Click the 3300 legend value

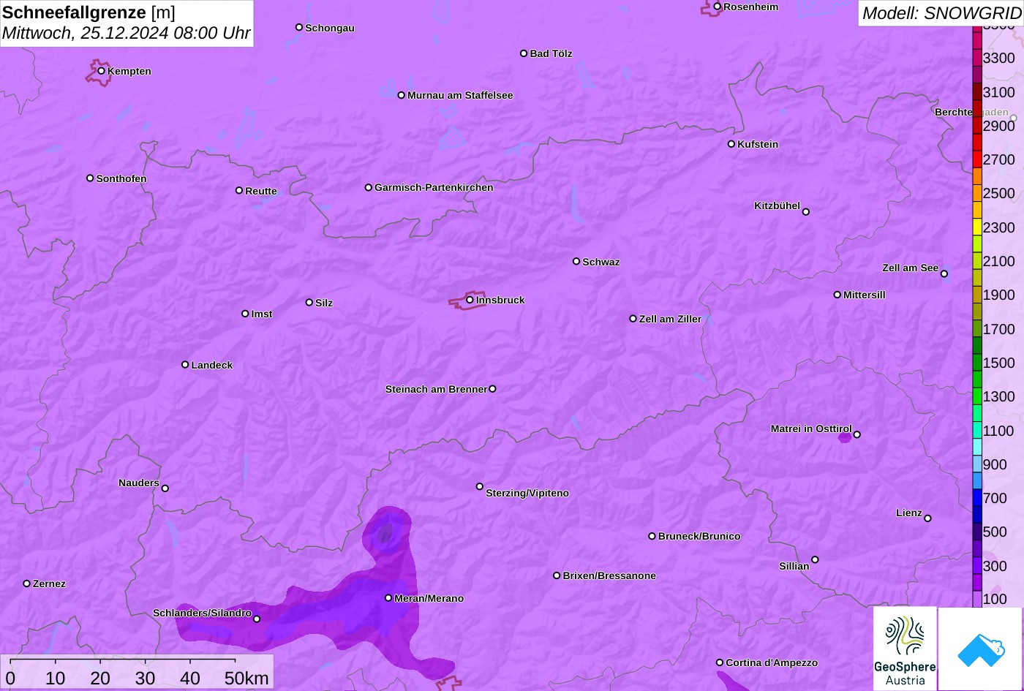pyautogui.click(x=999, y=58)
